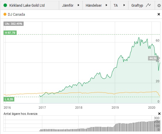Image resolution: width=162 pixels, height=134 pixels.
Task: Open the TA technical analysis menu
Action: [119, 5]
